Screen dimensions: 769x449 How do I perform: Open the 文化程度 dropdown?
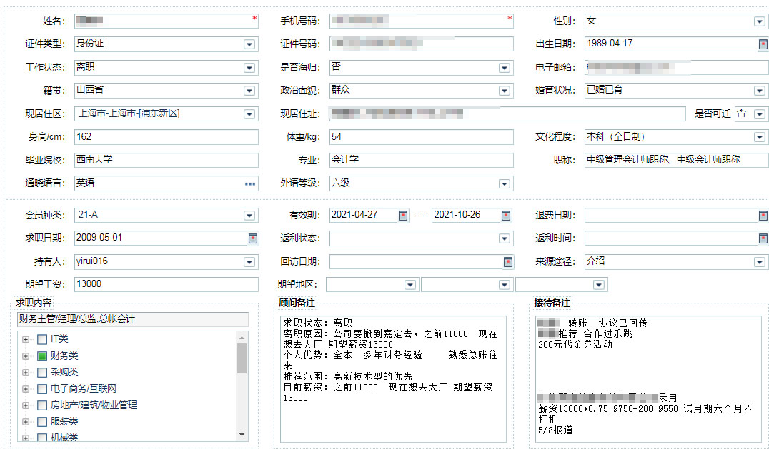[759, 138]
